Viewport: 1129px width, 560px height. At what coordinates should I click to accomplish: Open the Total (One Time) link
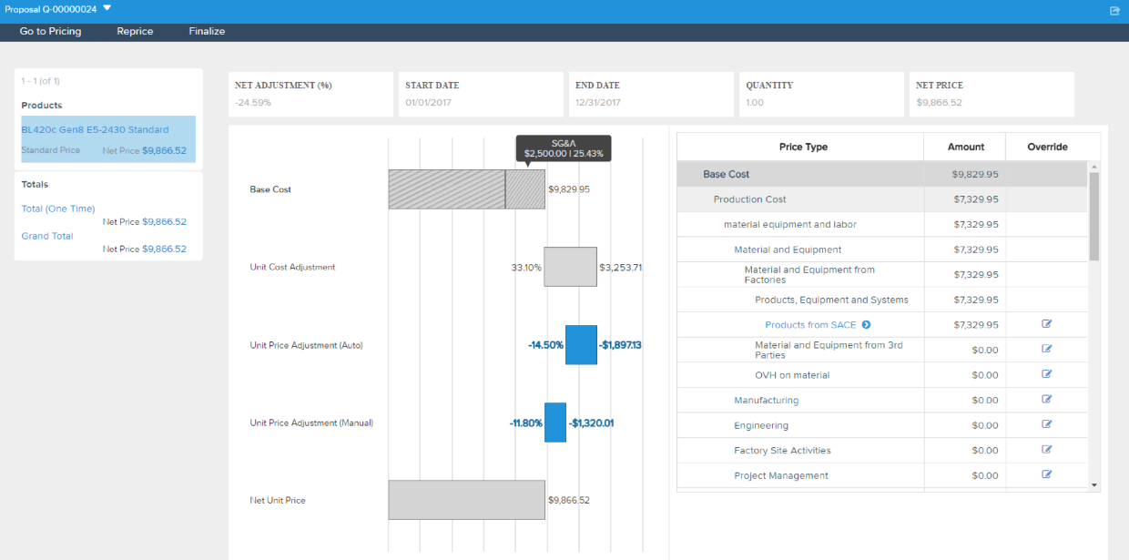[x=58, y=209]
